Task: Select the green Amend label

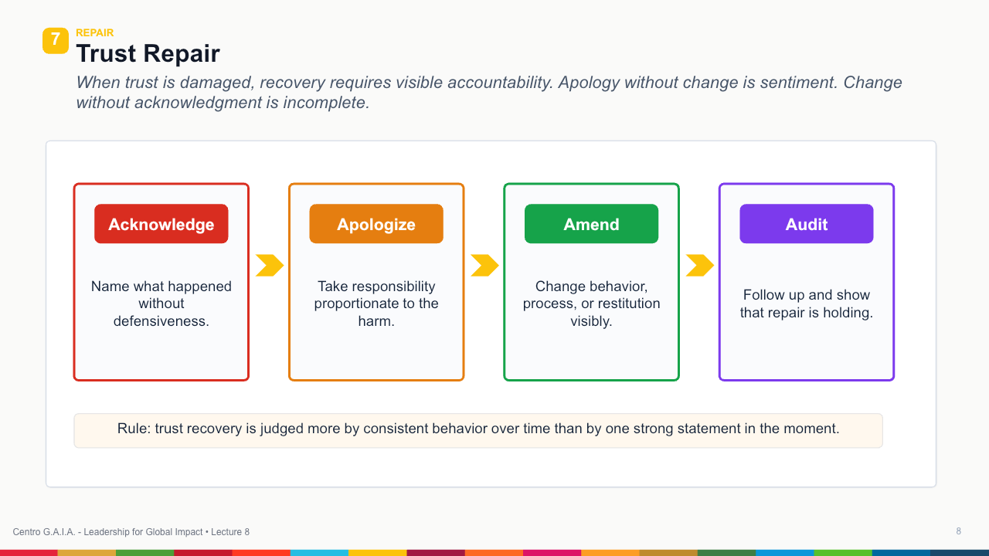Action: pos(592,224)
